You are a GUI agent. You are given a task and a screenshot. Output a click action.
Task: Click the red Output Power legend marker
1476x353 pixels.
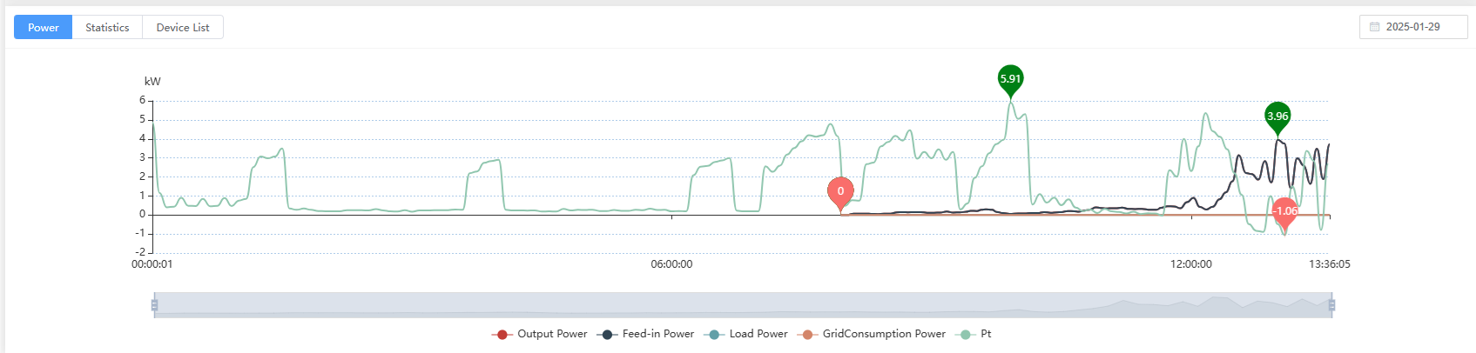pos(502,335)
